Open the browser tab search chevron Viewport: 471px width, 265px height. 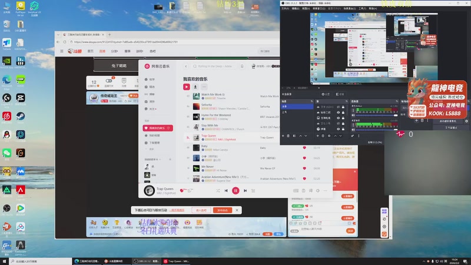point(58,35)
